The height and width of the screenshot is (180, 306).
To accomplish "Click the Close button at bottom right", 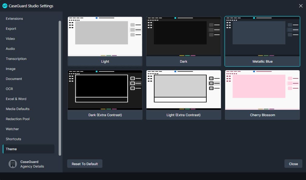I will coord(293,164).
